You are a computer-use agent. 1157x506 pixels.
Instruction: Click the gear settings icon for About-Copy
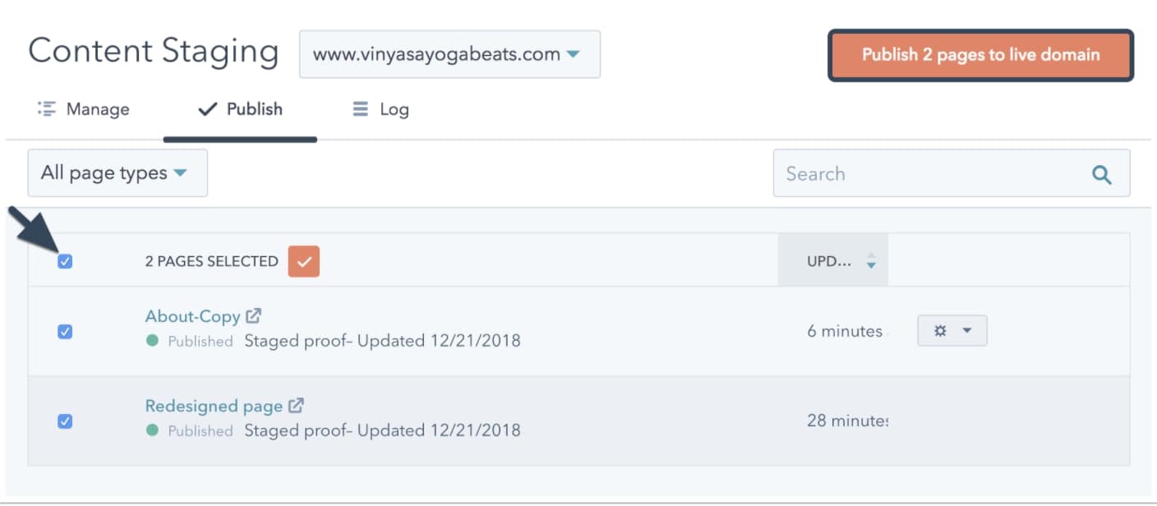941,331
